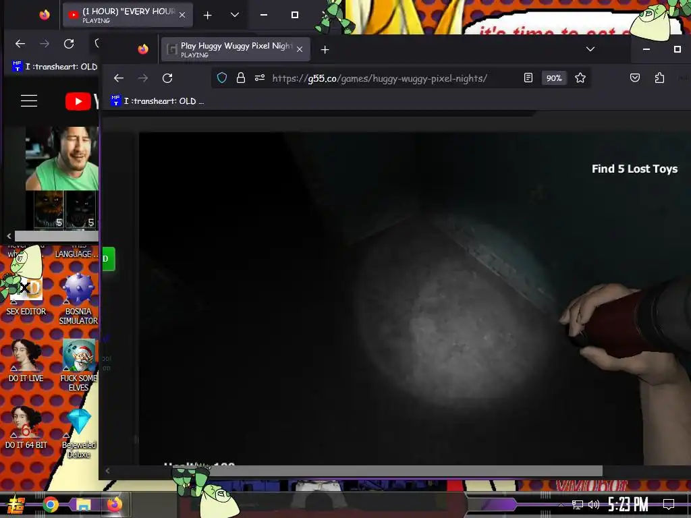The image size is (691, 518).
Task: Open the 'I :transheart: OLD' bookmark in front window
Action: click(158, 101)
